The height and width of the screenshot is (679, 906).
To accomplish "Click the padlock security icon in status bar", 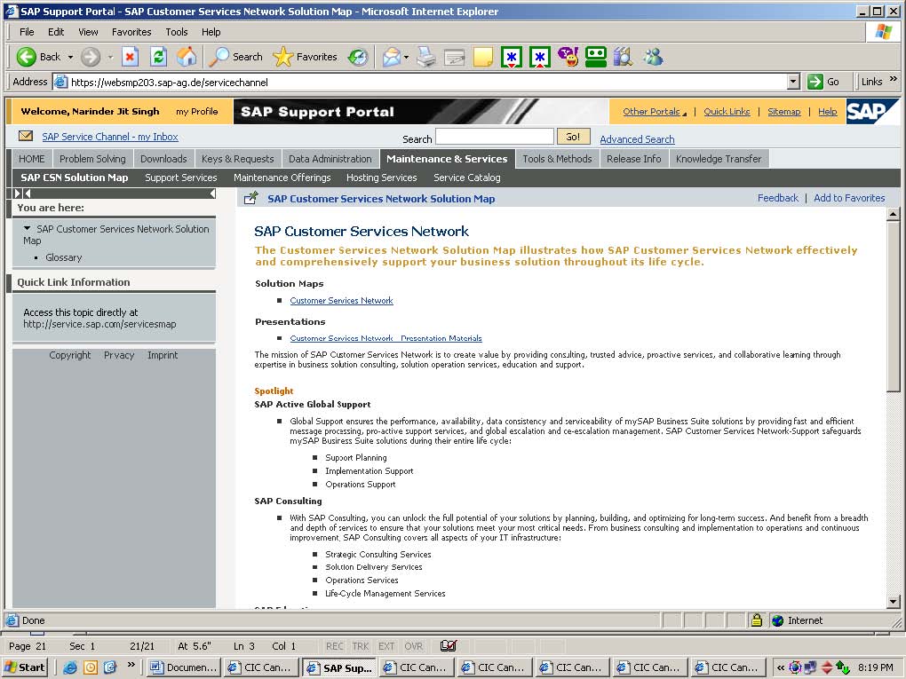I will [x=757, y=620].
